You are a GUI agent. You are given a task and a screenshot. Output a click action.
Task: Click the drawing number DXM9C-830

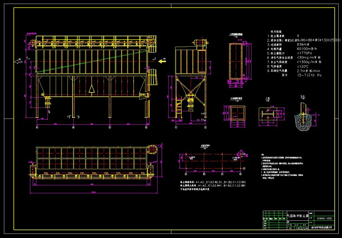click(324, 218)
